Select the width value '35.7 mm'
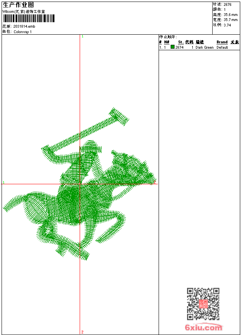Screen dimensions: 241x335 coord(231,20)
